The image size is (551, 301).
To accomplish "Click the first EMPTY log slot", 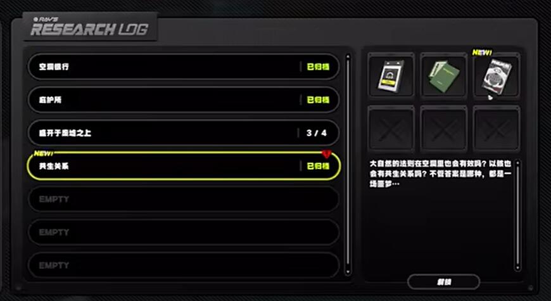I will coord(184,199).
